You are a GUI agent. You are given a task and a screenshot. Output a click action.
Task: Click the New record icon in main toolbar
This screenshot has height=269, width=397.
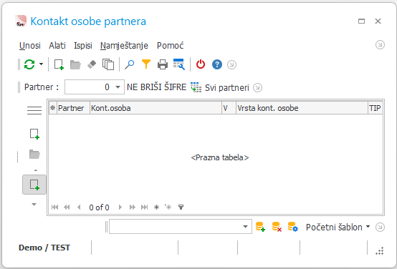tap(59, 64)
